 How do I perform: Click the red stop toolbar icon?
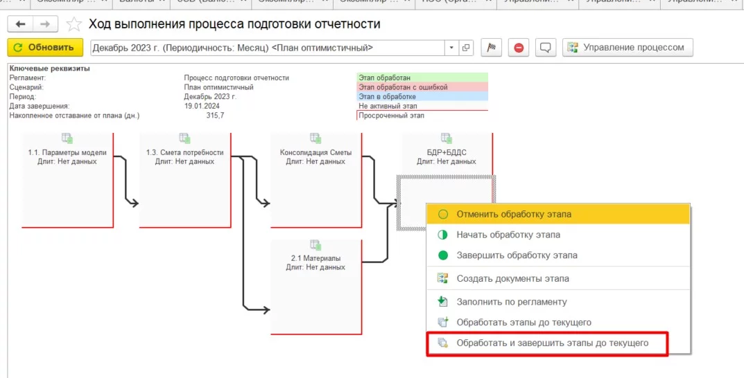click(x=519, y=47)
